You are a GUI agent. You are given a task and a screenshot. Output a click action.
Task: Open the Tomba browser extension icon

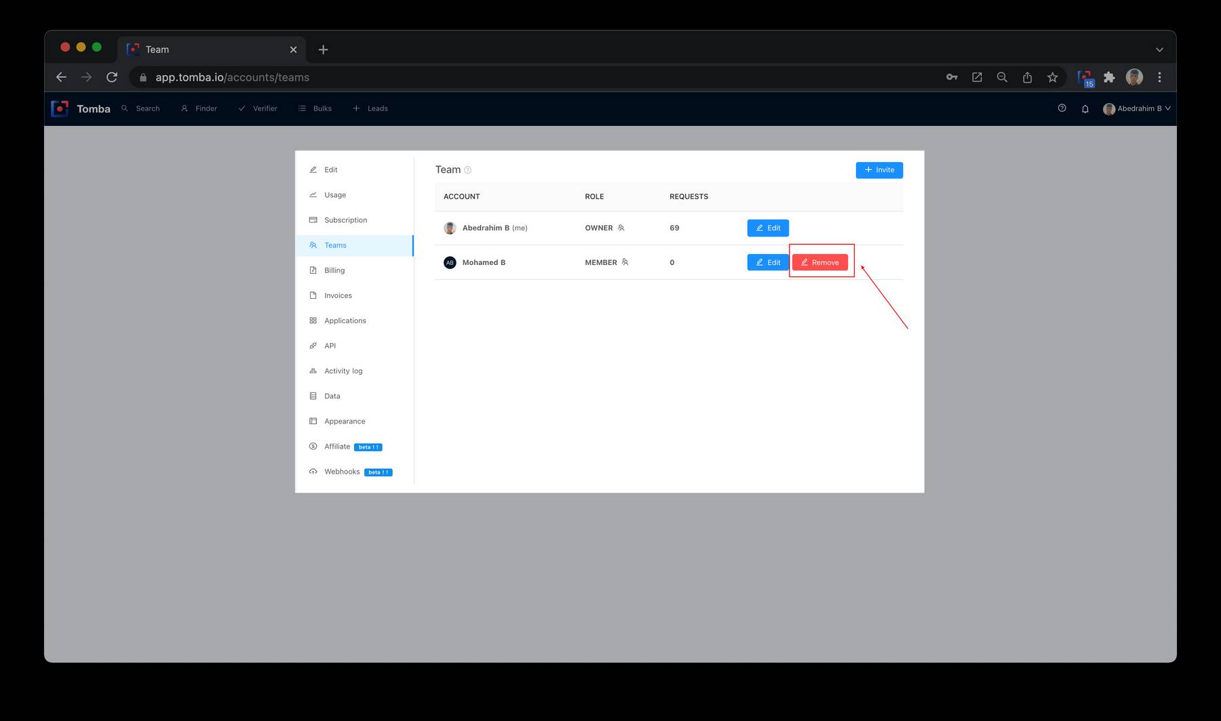pos(1085,78)
